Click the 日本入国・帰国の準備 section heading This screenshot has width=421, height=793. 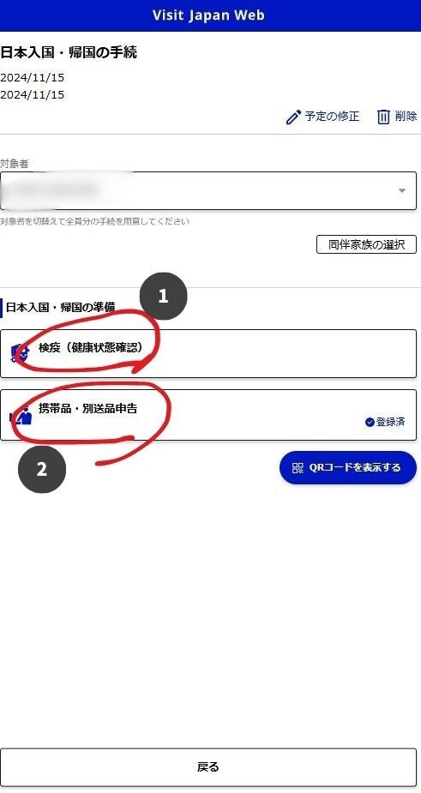60,307
